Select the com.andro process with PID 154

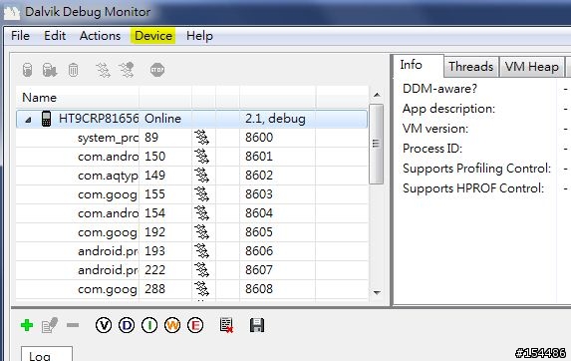192,213
